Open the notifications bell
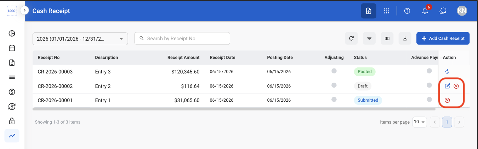Screen dimensions: 478x149 coord(425,11)
